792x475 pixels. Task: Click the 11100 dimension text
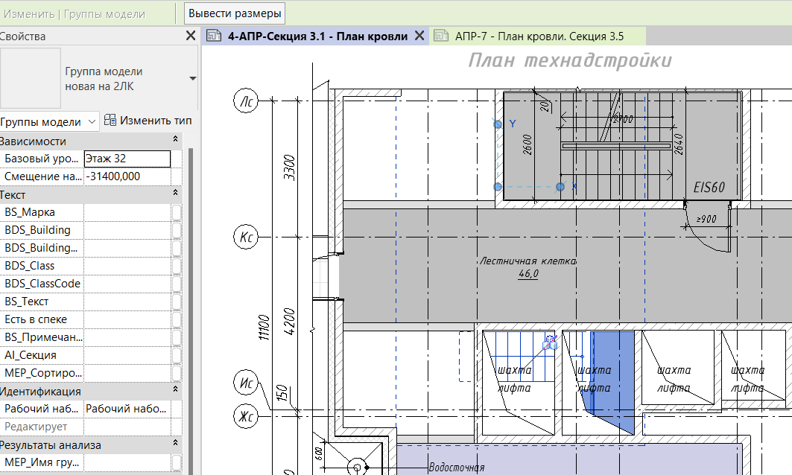point(264,327)
